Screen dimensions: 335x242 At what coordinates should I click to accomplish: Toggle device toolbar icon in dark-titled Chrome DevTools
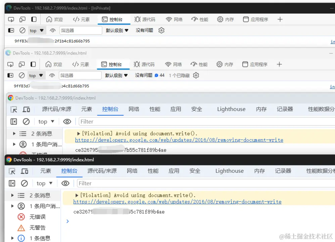[25, 171]
